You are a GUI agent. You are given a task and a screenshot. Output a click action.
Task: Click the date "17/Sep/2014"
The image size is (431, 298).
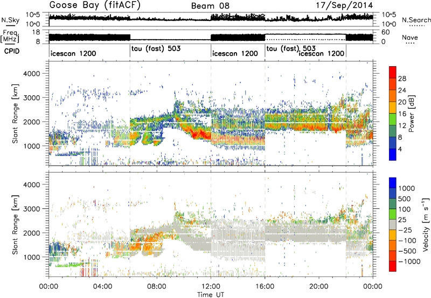click(344, 5)
